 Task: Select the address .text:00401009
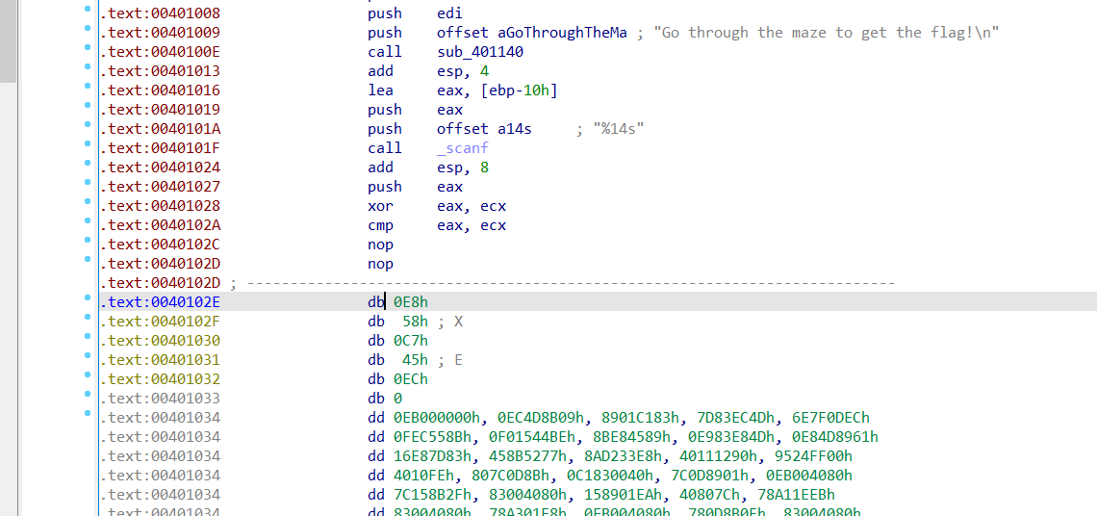(160, 33)
